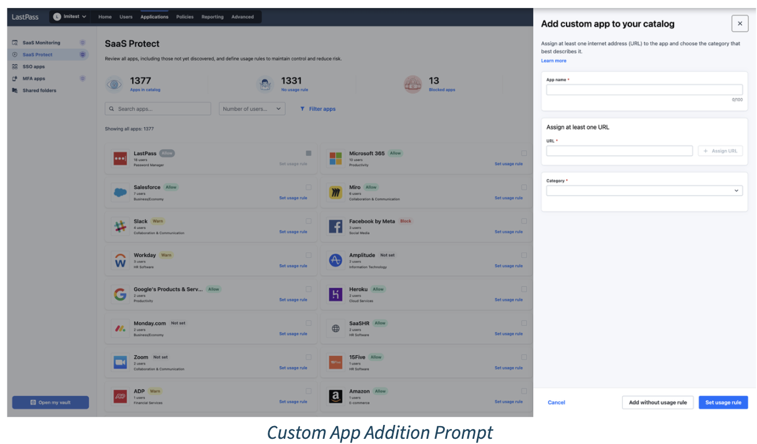Click the Slack app logo icon

coord(120,227)
